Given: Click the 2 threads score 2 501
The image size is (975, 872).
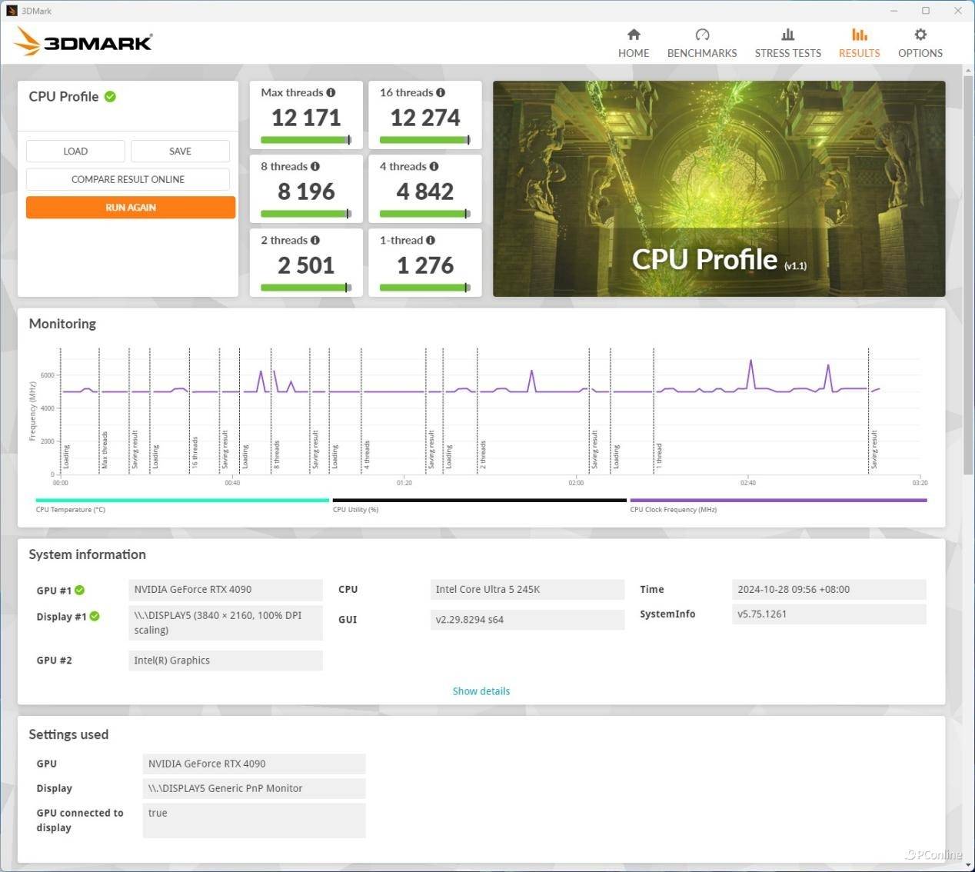Looking at the screenshot, I should pyautogui.click(x=306, y=265).
